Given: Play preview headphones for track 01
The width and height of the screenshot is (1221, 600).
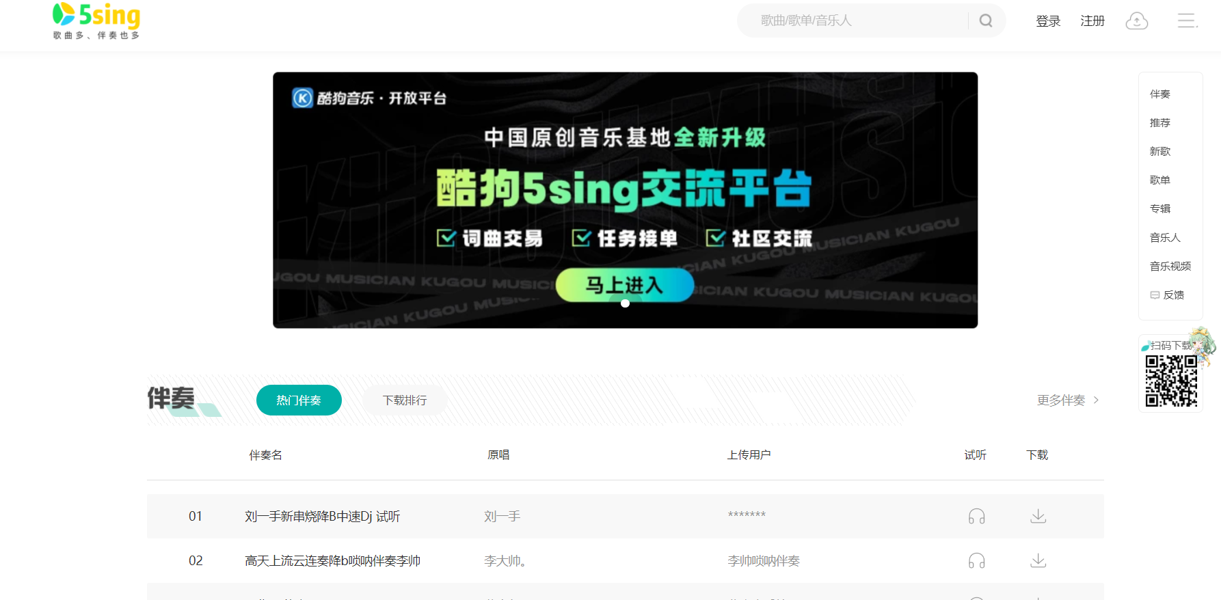Looking at the screenshot, I should pyautogui.click(x=976, y=517).
